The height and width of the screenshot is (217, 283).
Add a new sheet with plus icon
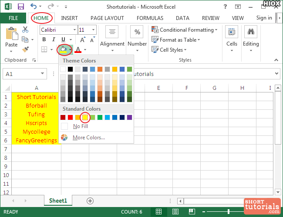coord(90,201)
